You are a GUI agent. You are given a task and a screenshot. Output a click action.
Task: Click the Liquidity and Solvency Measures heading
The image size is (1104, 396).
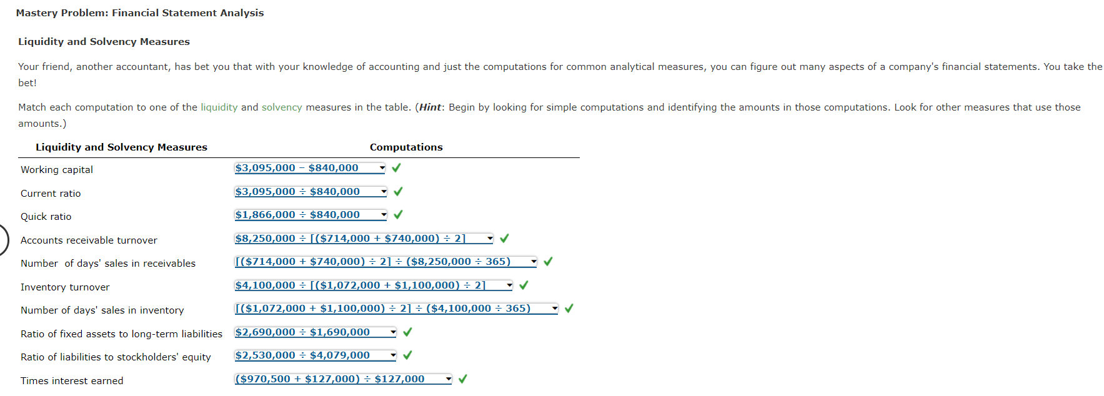pos(121,147)
